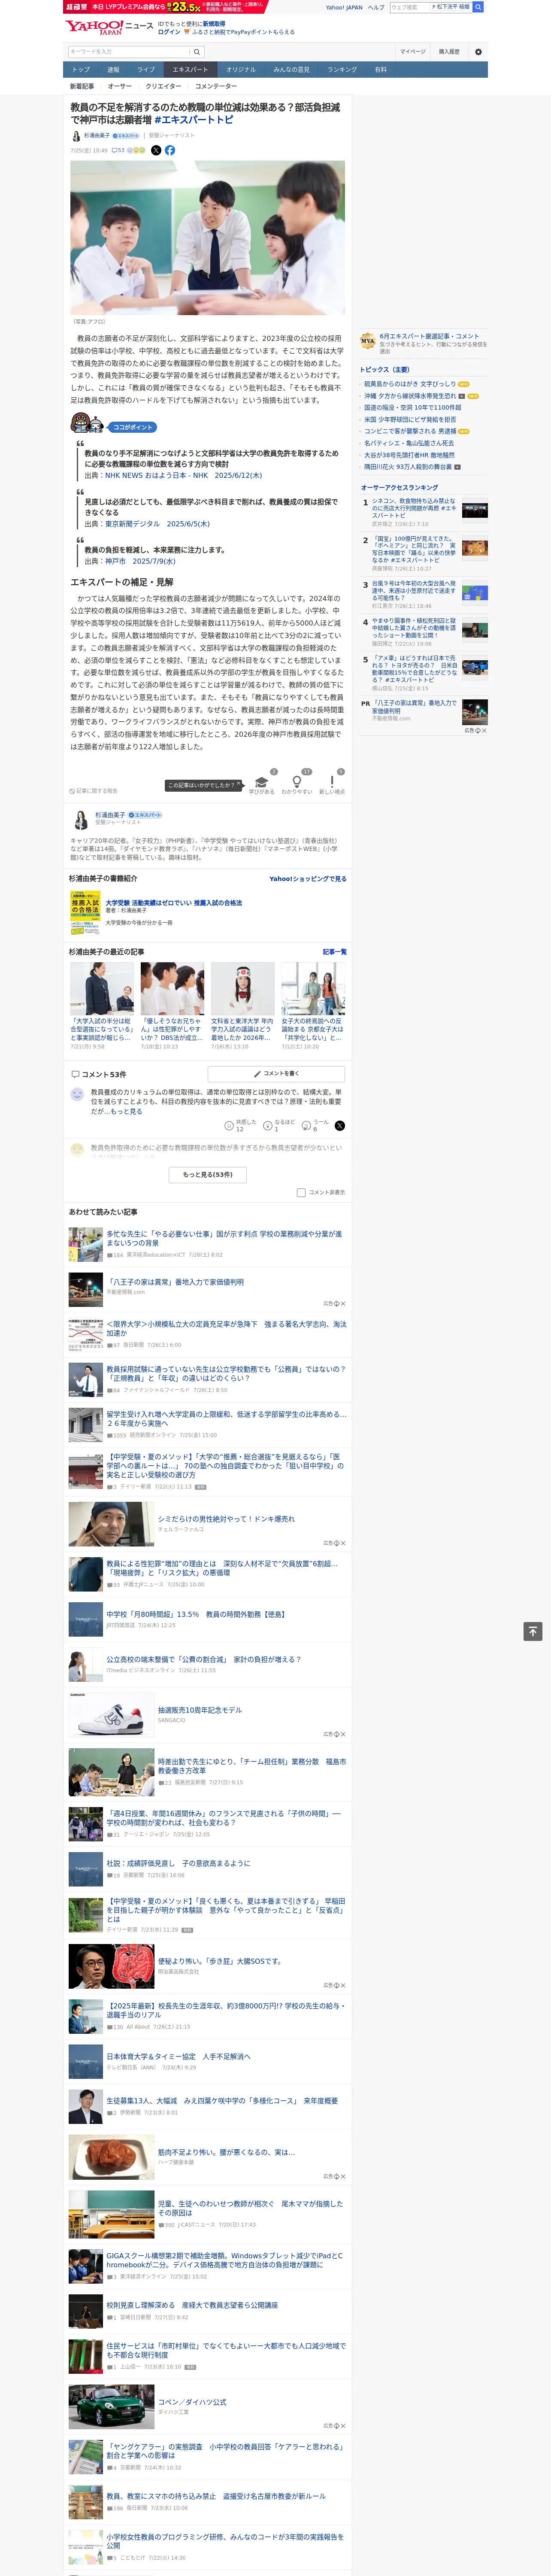Open the comment count bubble showing 53
Viewport: 551px width, 2576px height.
point(118,150)
